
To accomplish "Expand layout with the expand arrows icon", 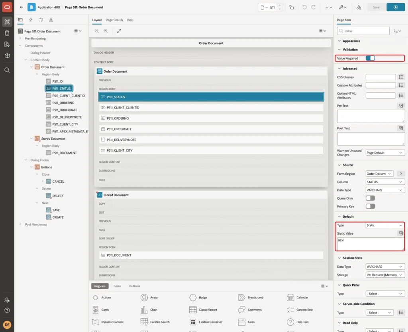I will pos(119,31).
